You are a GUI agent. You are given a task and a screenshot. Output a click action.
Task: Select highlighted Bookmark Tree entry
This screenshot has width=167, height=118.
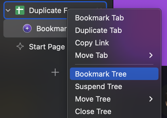[x=114, y=74]
